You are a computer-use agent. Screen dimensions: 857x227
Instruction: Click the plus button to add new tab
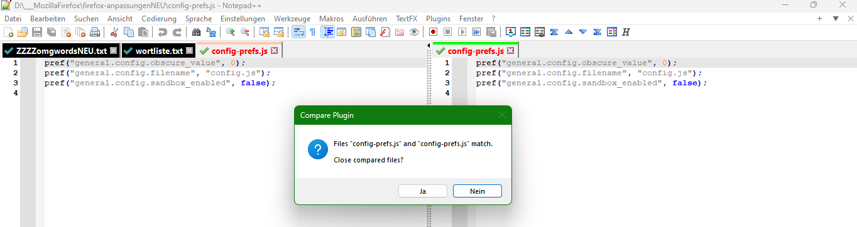[x=819, y=19]
